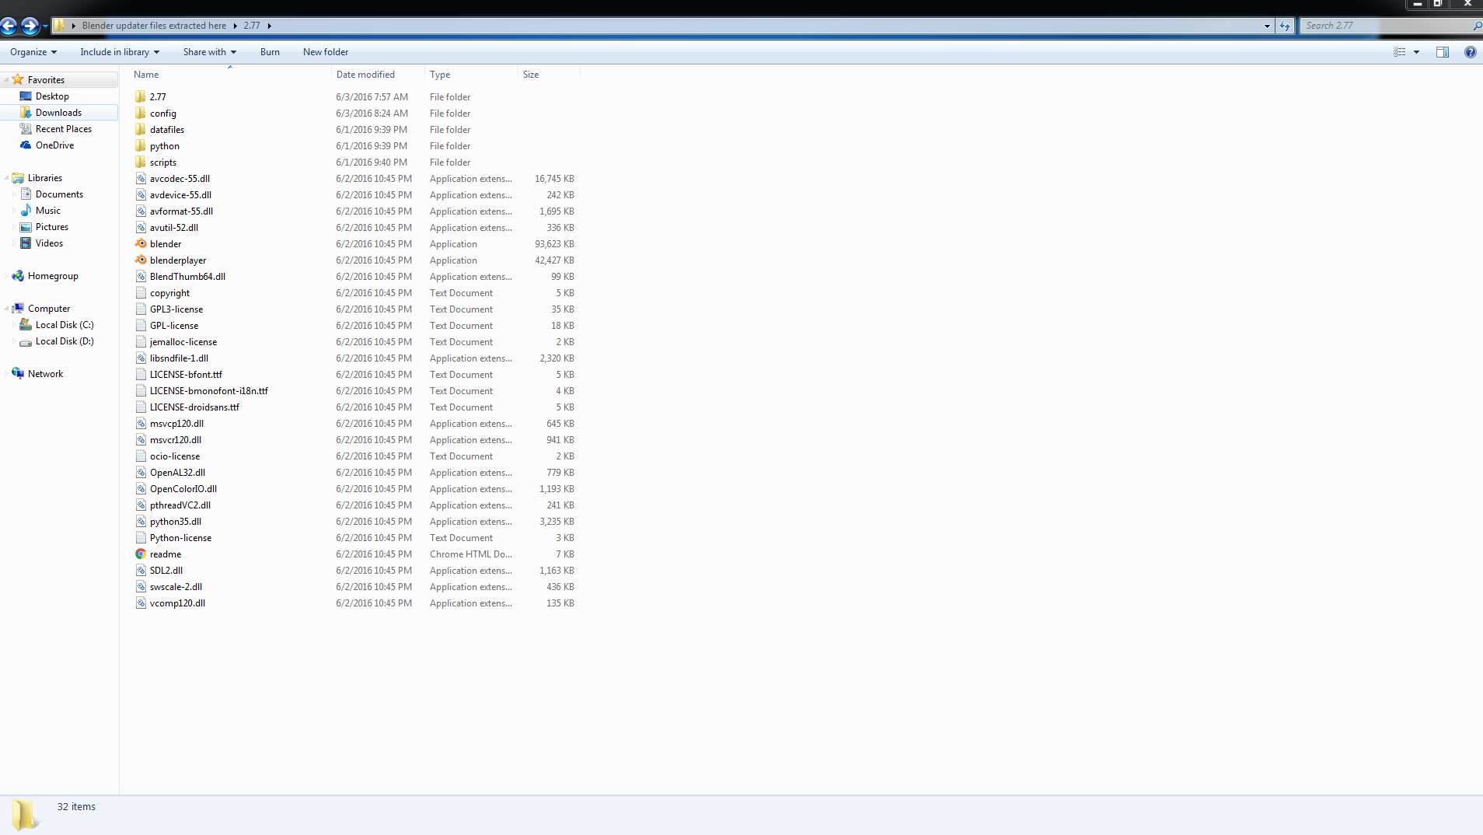The height and width of the screenshot is (835, 1483).
Task: Open the Share with dropdown
Action: pyautogui.click(x=210, y=52)
